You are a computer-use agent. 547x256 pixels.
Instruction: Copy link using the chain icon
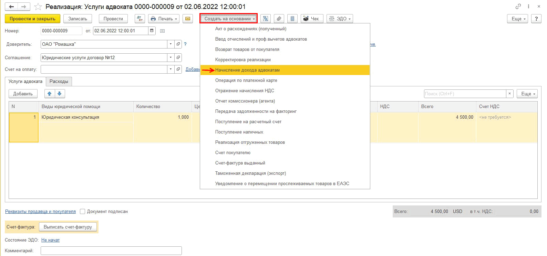tap(518, 7)
